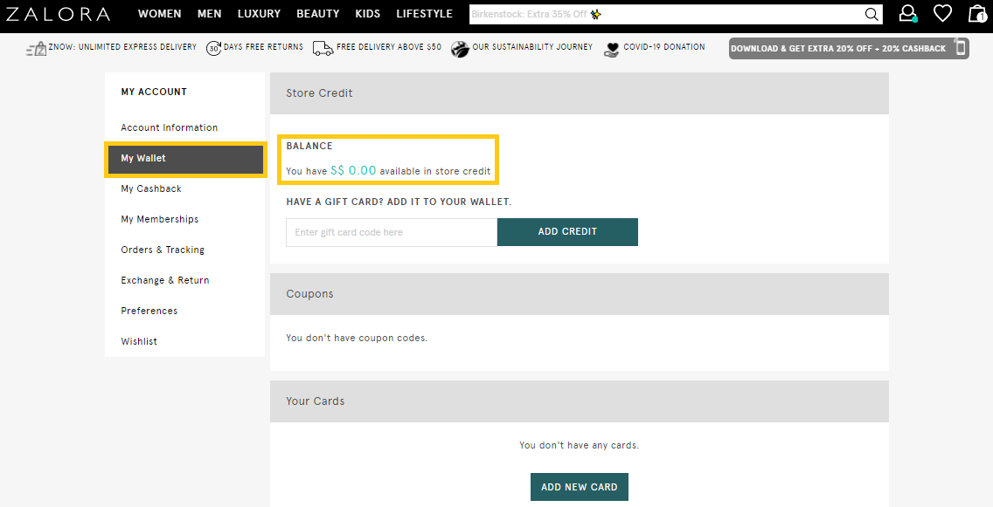
Task: Click the ZALORA logo
Action: (x=58, y=13)
